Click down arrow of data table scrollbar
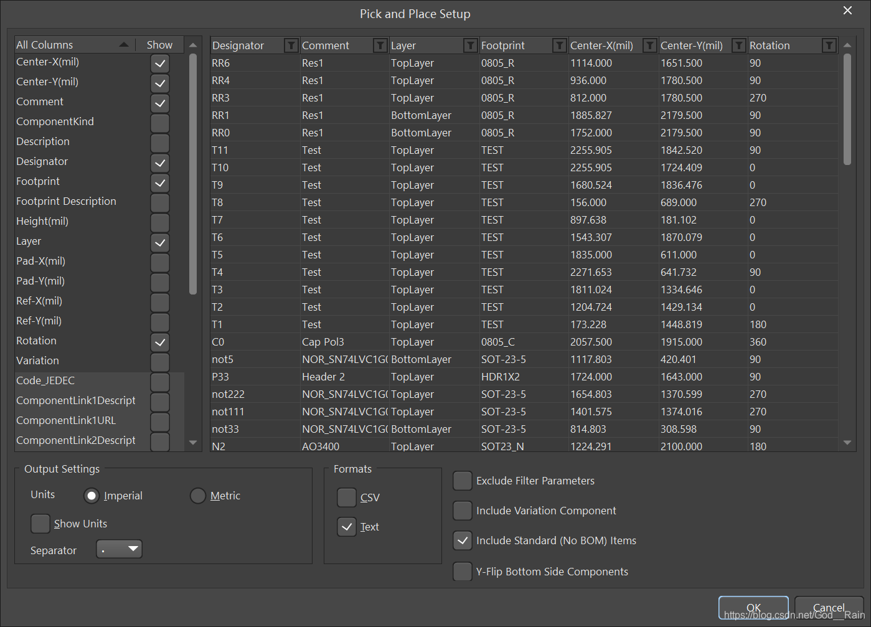 [x=847, y=443]
